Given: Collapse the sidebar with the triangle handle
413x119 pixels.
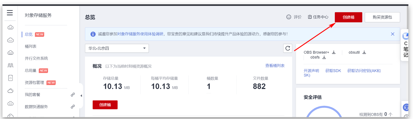Looking at the screenshot, I should tap(81, 96).
